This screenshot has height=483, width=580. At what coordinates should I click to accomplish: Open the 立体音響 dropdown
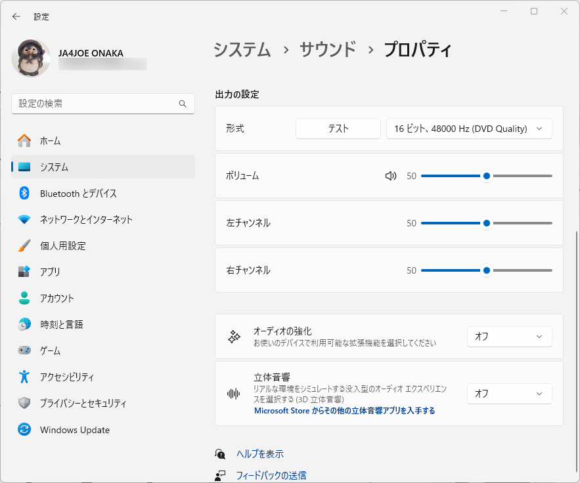(x=509, y=394)
